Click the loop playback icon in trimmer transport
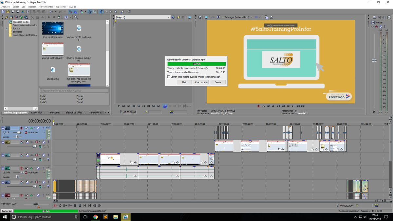The height and width of the screenshot is (221, 393). 119,106
